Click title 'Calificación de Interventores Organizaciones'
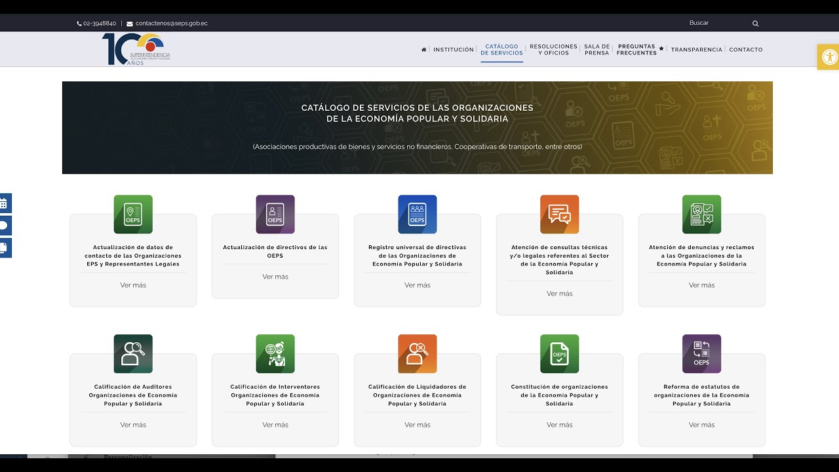Screen dimensions: 839x472 pos(275,395)
